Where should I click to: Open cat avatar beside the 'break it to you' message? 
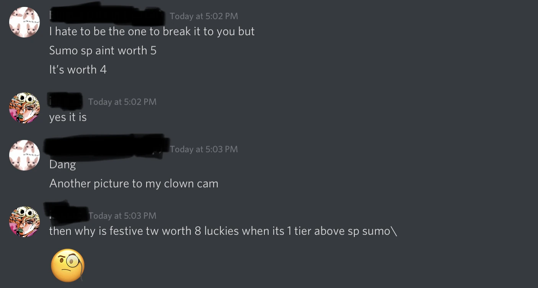(24, 22)
